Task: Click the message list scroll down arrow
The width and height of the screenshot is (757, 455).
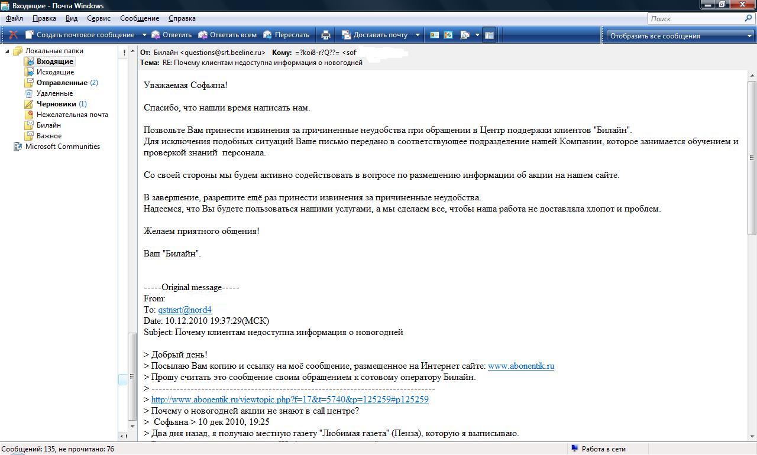Action: tap(132, 426)
